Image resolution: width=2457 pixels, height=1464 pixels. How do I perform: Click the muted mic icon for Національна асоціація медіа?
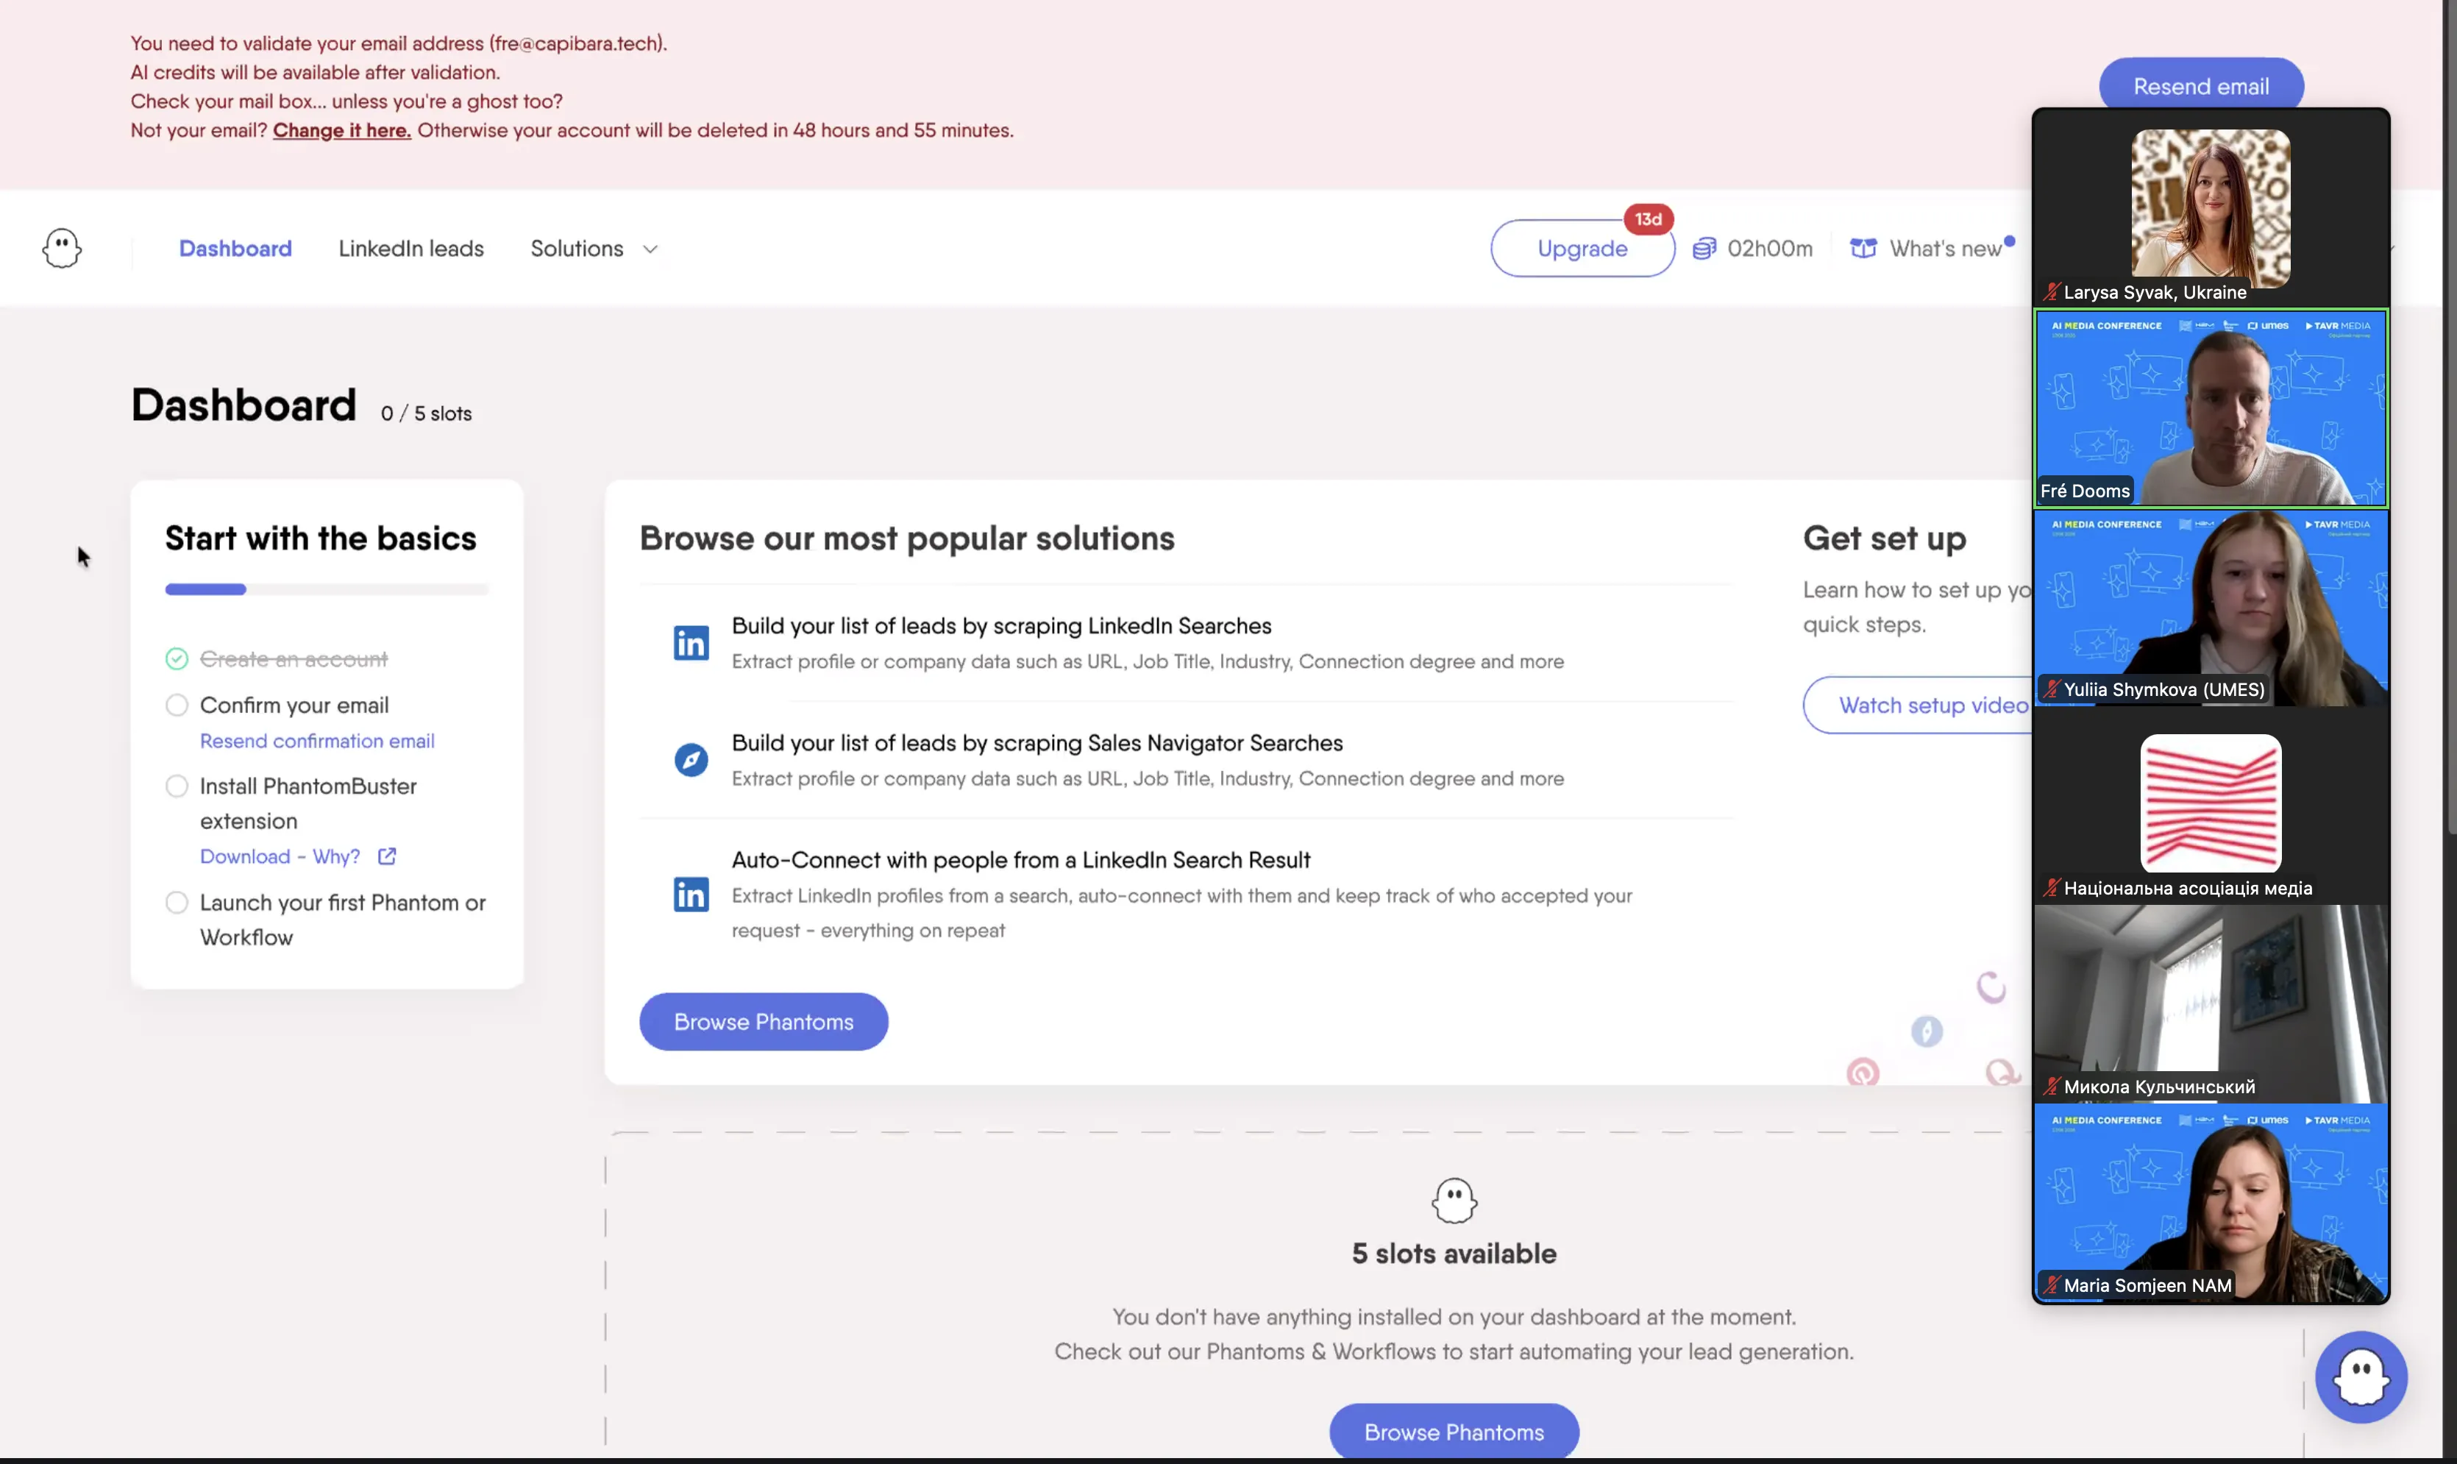coord(2052,888)
